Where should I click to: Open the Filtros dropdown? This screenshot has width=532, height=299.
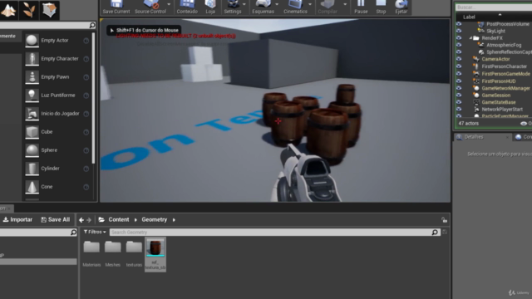tap(95, 233)
